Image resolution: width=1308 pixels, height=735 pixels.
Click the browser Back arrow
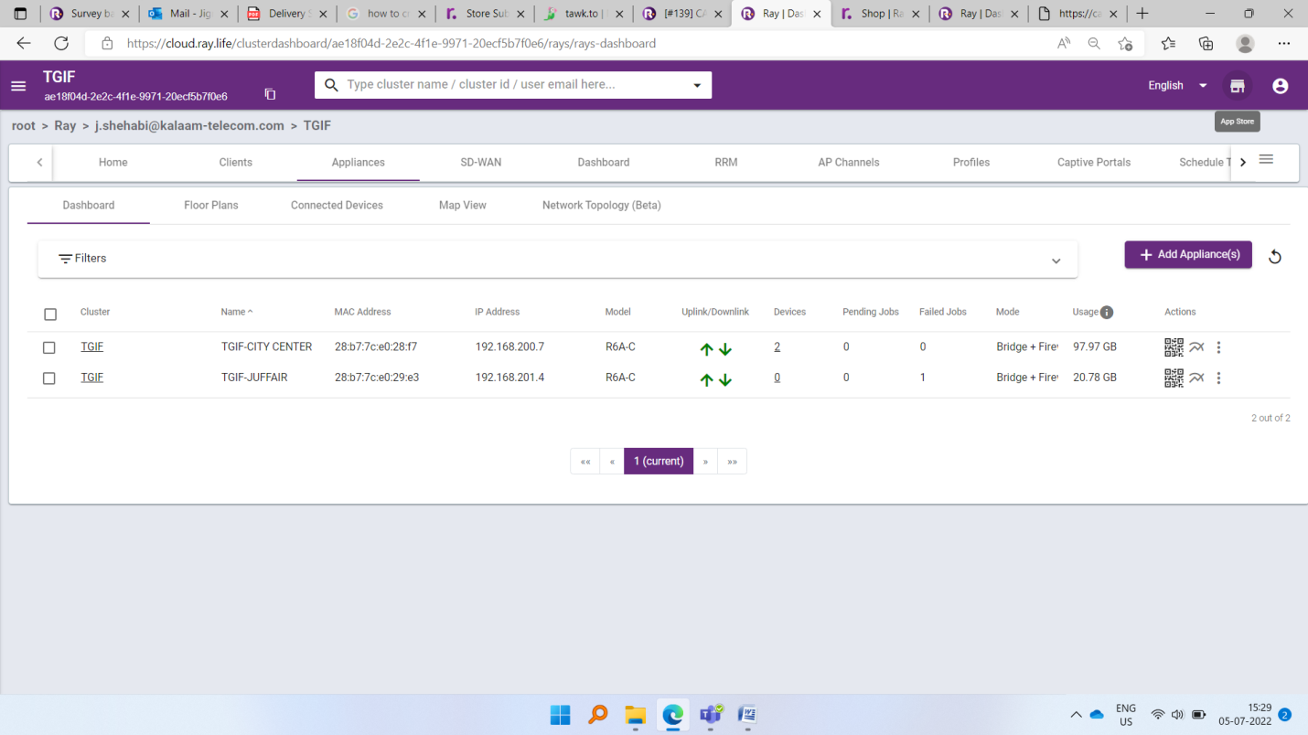click(24, 43)
